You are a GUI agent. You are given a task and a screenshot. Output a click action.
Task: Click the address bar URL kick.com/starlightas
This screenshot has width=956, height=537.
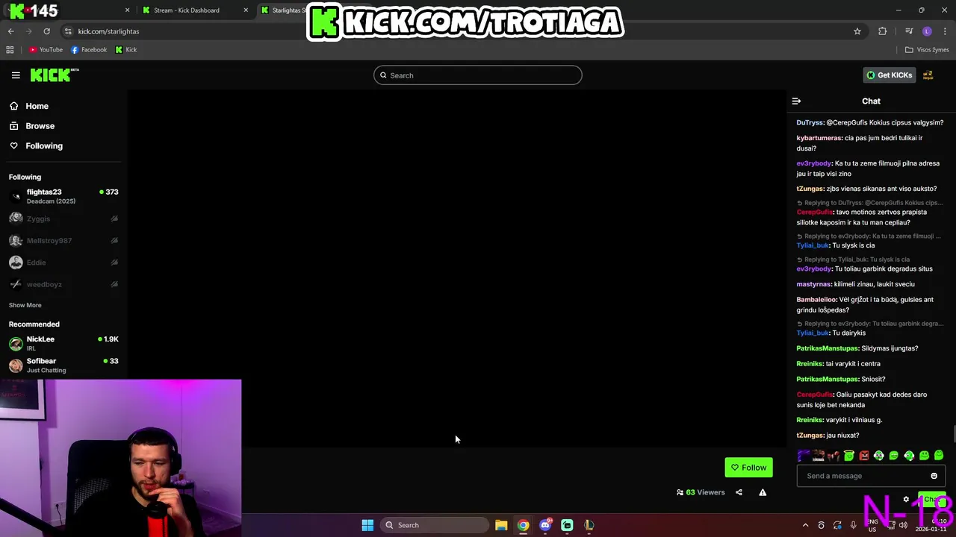coord(108,31)
